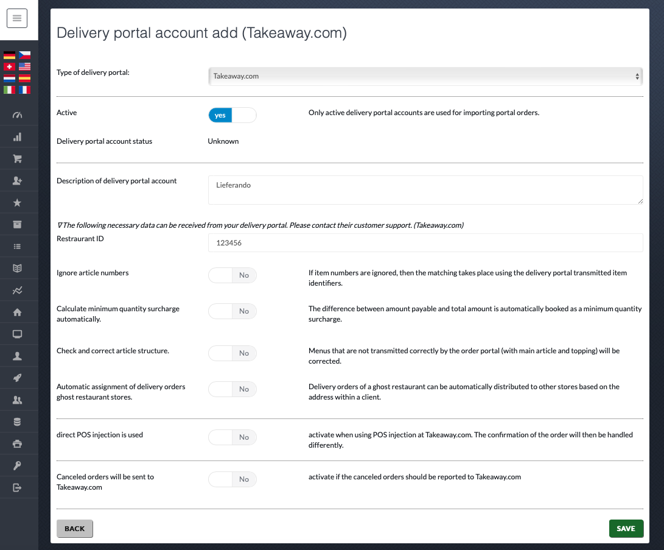This screenshot has height=550, width=664.
Task: Open the Type of delivery portal dropdown
Action: tap(425, 76)
